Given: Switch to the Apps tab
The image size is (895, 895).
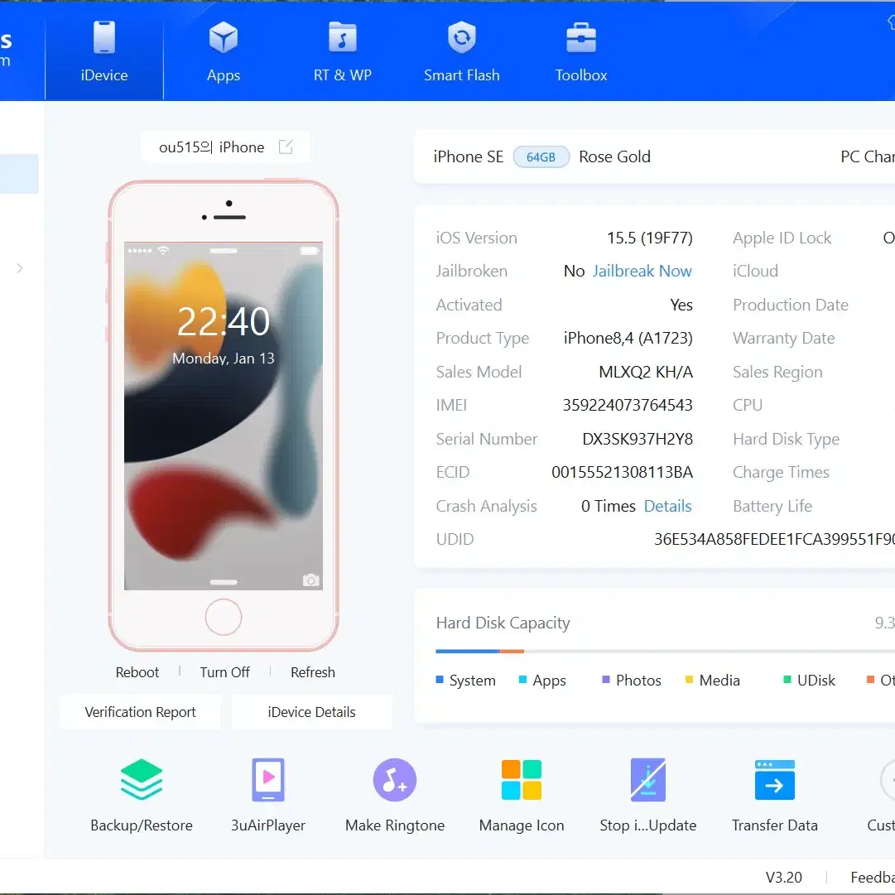Looking at the screenshot, I should [x=224, y=51].
